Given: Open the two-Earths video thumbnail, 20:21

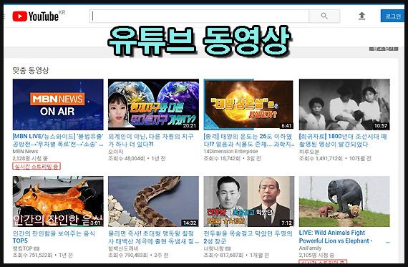Looking at the screenshot, I should tap(153, 105).
